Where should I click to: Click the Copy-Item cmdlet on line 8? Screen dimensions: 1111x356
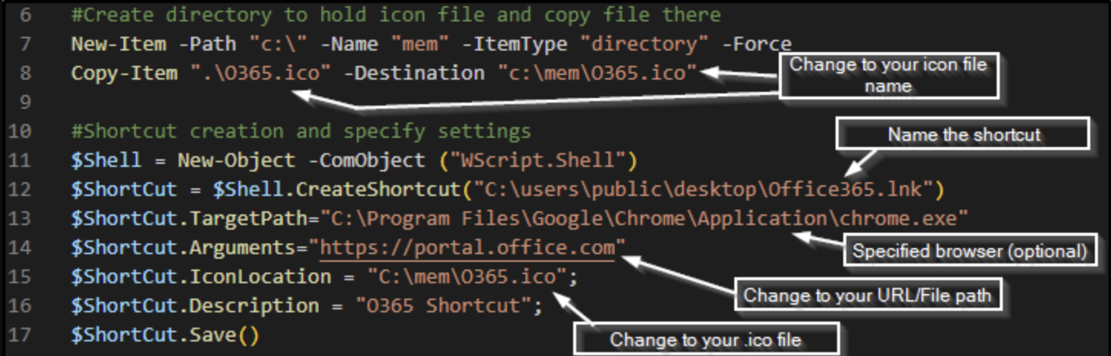tap(124, 73)
